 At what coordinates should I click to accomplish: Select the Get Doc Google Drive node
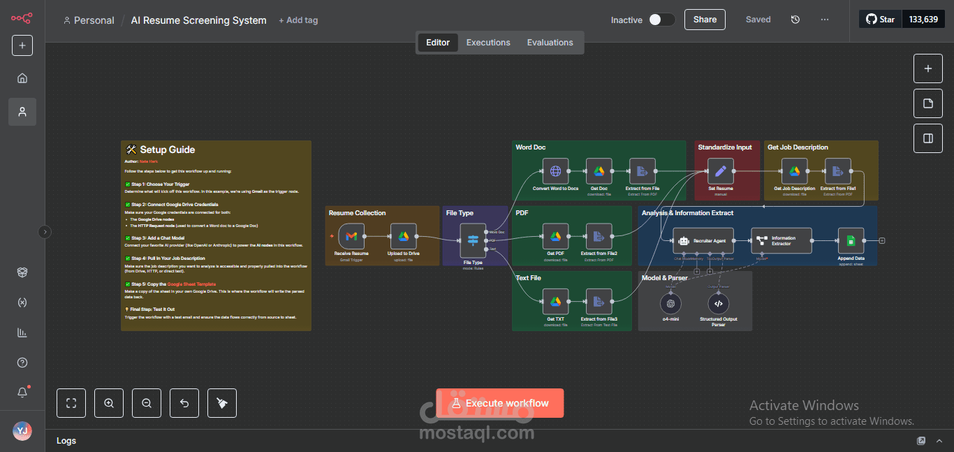click(x=599, y=171)
